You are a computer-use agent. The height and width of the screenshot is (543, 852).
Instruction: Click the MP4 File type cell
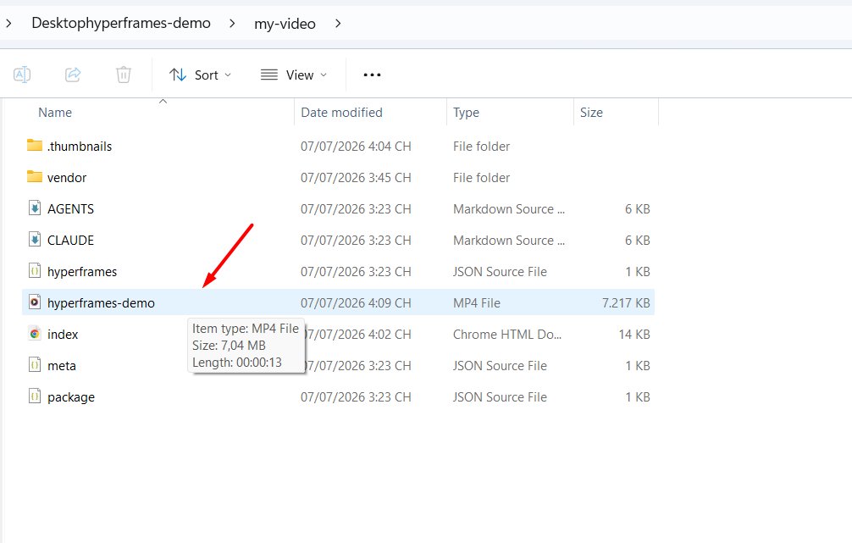coord(477,303)
